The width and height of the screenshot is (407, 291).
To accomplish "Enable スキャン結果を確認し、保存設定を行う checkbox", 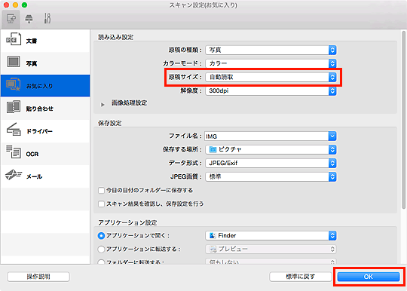I will (x=101, y=204).
